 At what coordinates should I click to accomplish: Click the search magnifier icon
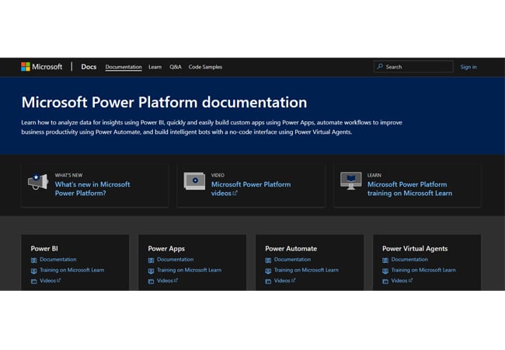[x=380, y=66]
